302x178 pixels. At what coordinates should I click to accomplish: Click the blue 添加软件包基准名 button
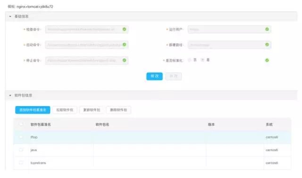33,110
